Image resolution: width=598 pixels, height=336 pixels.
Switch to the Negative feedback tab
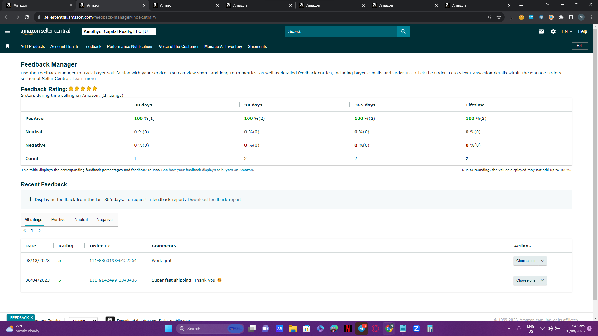[x=105, y=220]
